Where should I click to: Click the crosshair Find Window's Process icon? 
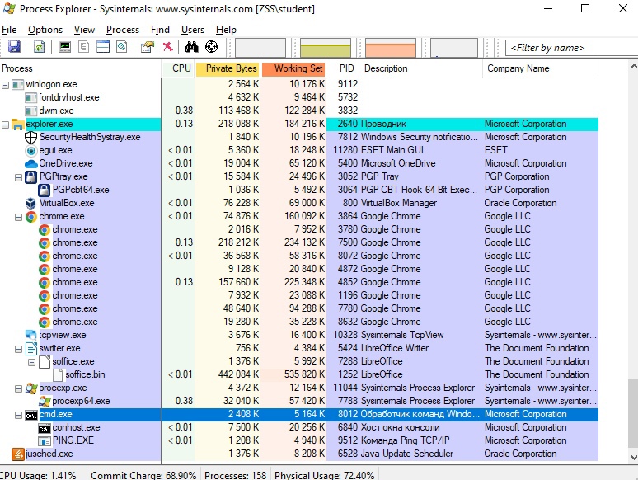(211, 47)
